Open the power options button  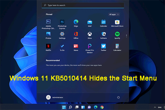click(x=118, y=97)
